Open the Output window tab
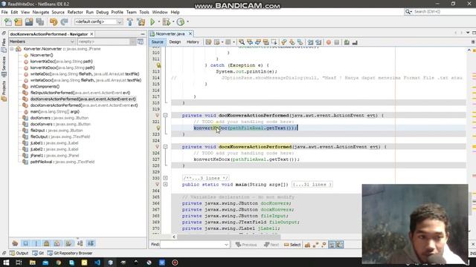This screenshot has height=267, width=476. 19,253
